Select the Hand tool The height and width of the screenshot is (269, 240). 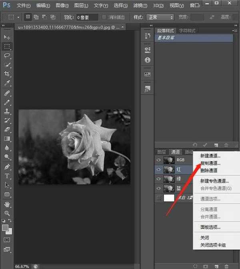tap(7, 204)
